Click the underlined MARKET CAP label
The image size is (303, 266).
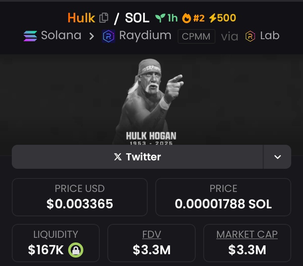tap(247, 234)
